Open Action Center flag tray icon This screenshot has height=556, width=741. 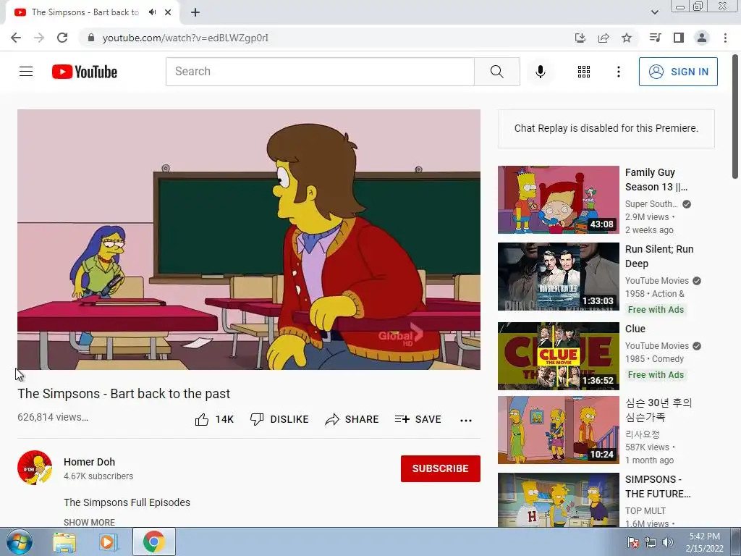click(x=633, y=542)
